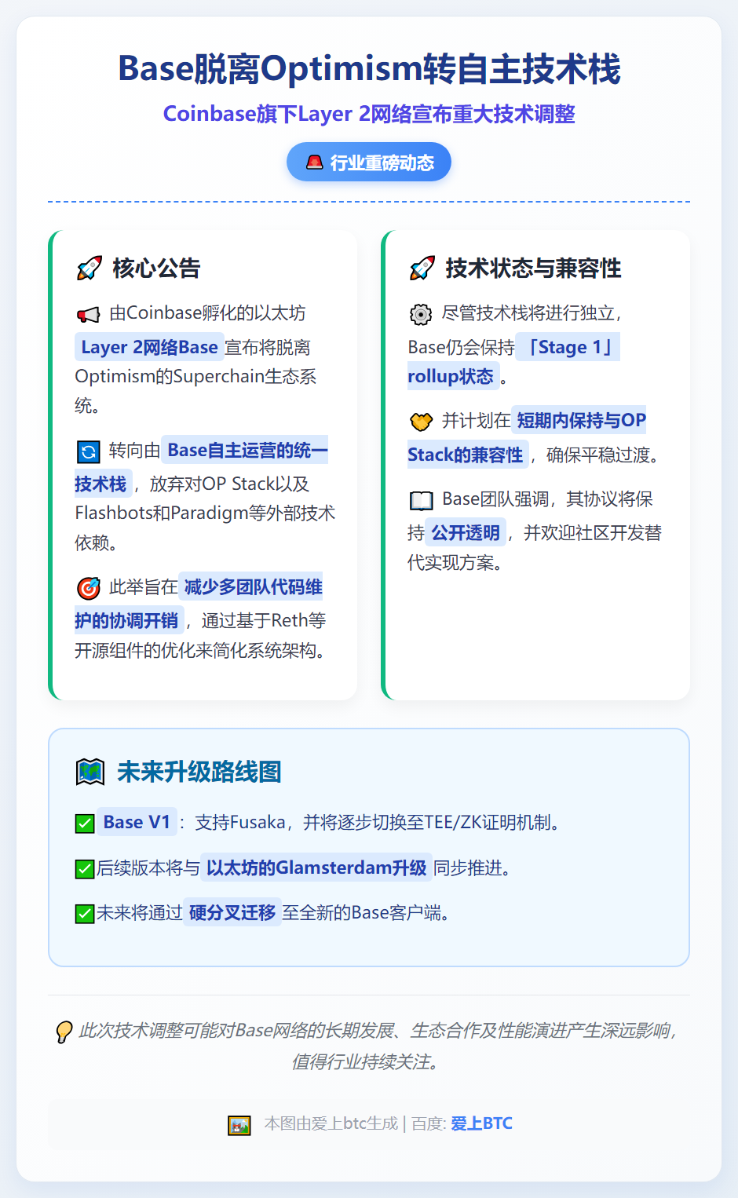Click the 核心公告 heading
The height and width of the screenshot is (1198, 738).
156,268
